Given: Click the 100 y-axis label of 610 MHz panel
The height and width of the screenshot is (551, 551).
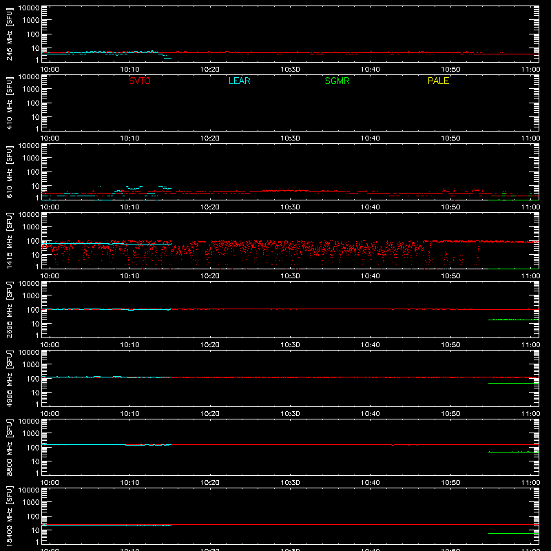Looking at the screenshot, I should (x=33, y=172).
